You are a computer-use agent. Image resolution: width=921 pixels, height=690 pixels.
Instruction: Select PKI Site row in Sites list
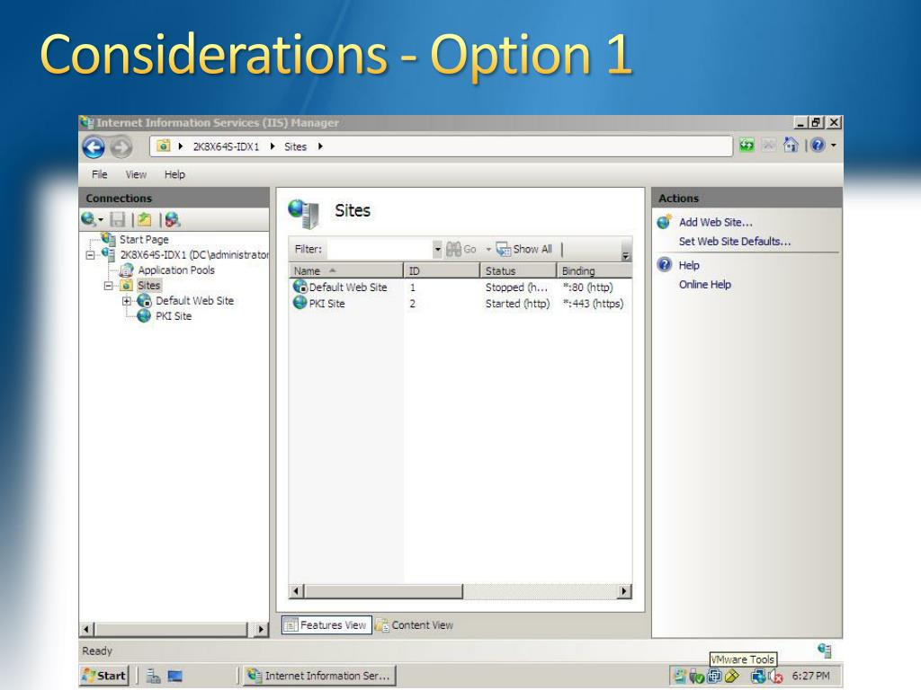pyautogui.click(x=460, y=304)
